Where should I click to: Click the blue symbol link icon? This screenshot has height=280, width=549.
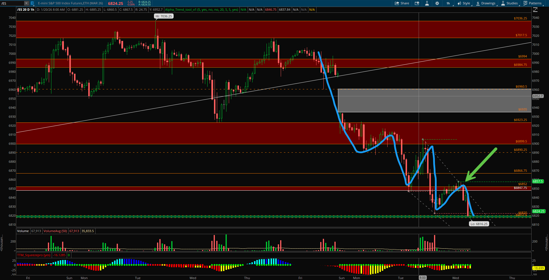(x=32, y=3)
